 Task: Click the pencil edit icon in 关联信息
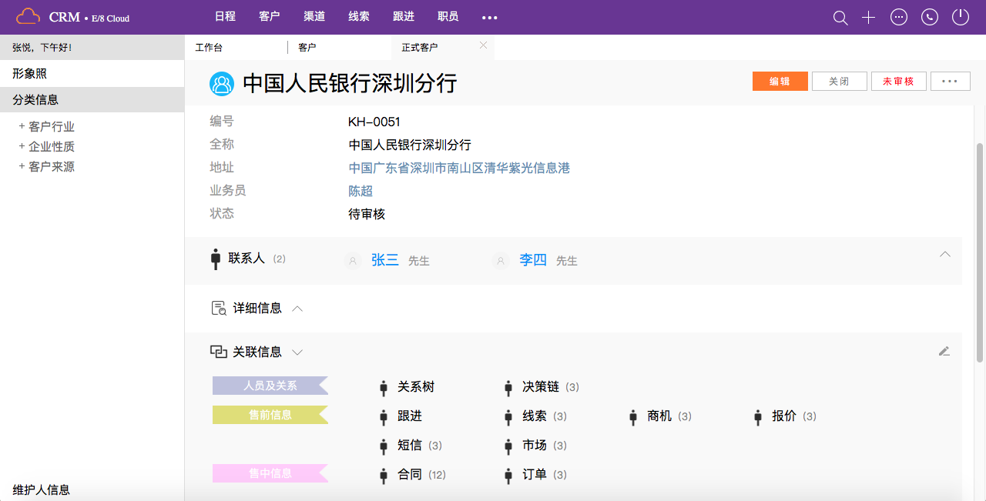point(944,351)
